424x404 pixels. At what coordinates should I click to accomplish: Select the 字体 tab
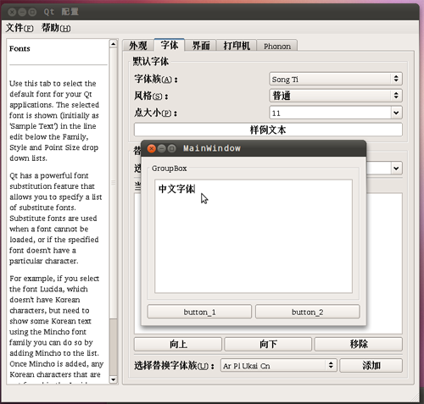170,45
